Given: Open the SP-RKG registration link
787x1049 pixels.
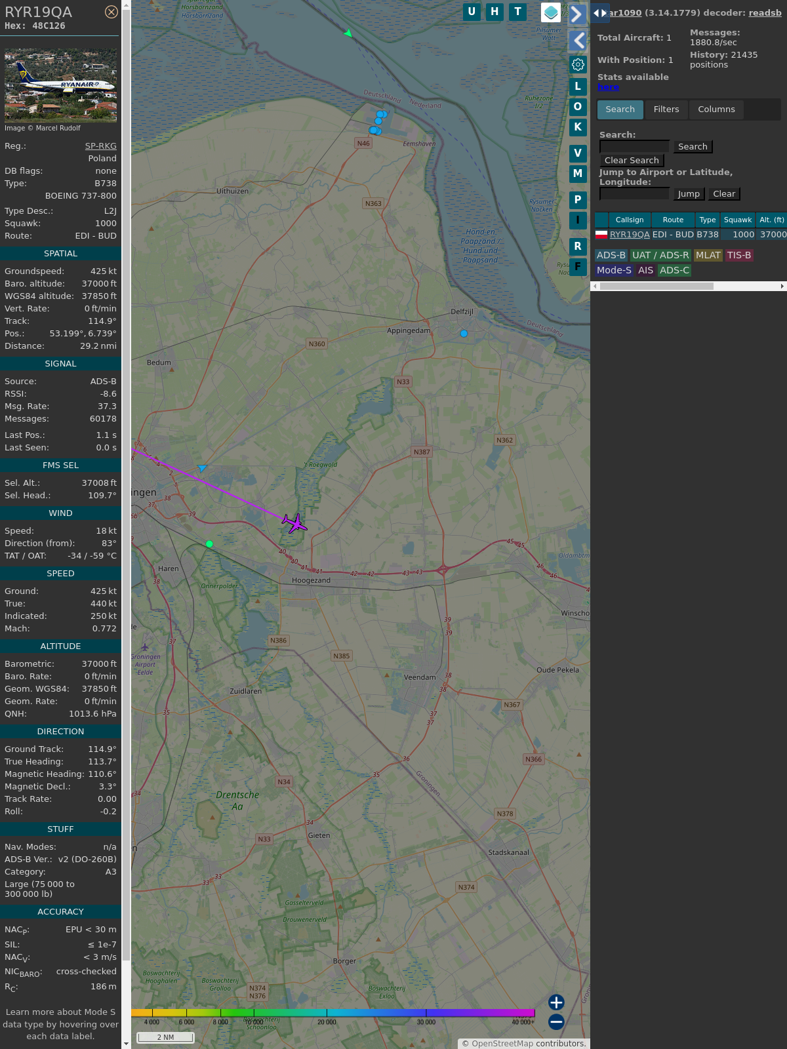Looking at the screenshot, I should click(100, 146).
